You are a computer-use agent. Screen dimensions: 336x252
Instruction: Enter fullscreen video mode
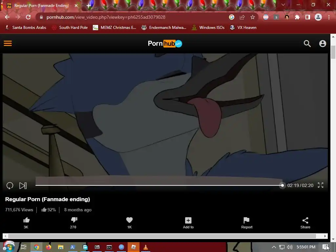click(321, 185)
